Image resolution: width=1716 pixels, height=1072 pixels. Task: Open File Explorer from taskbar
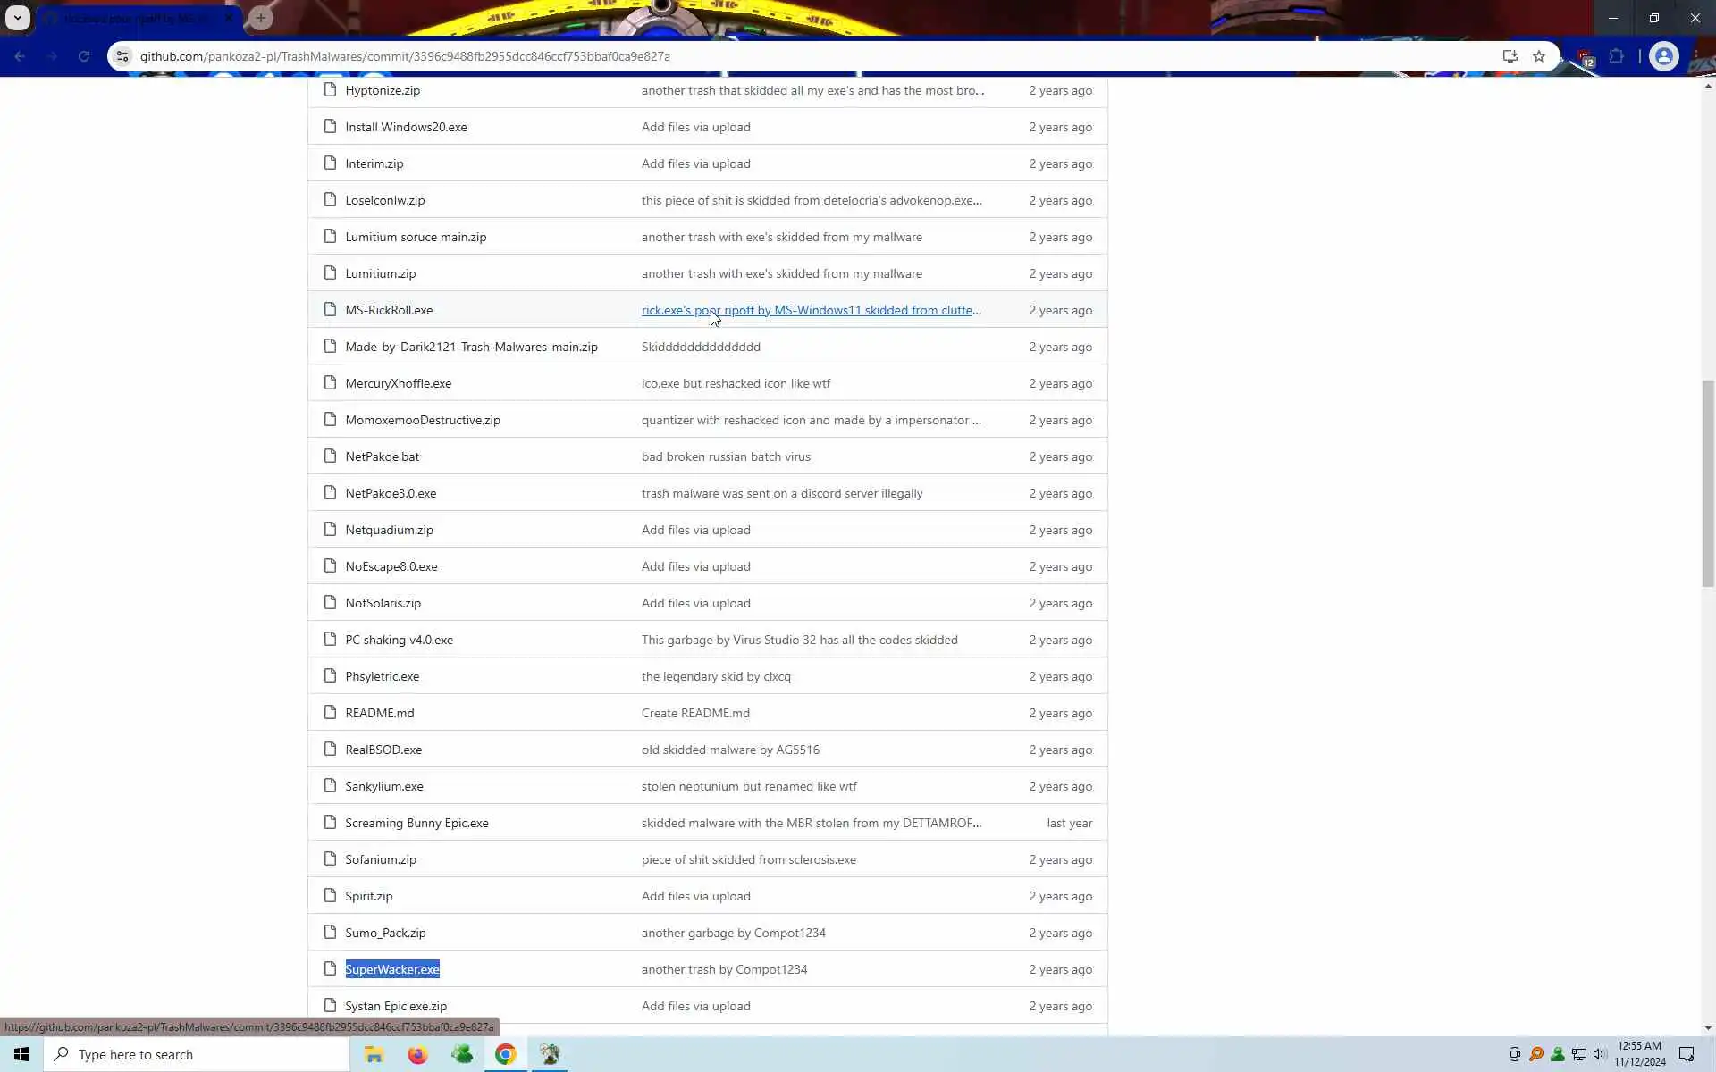374,1055
